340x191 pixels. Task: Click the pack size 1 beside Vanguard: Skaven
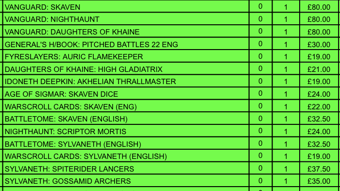pos(286,7)
